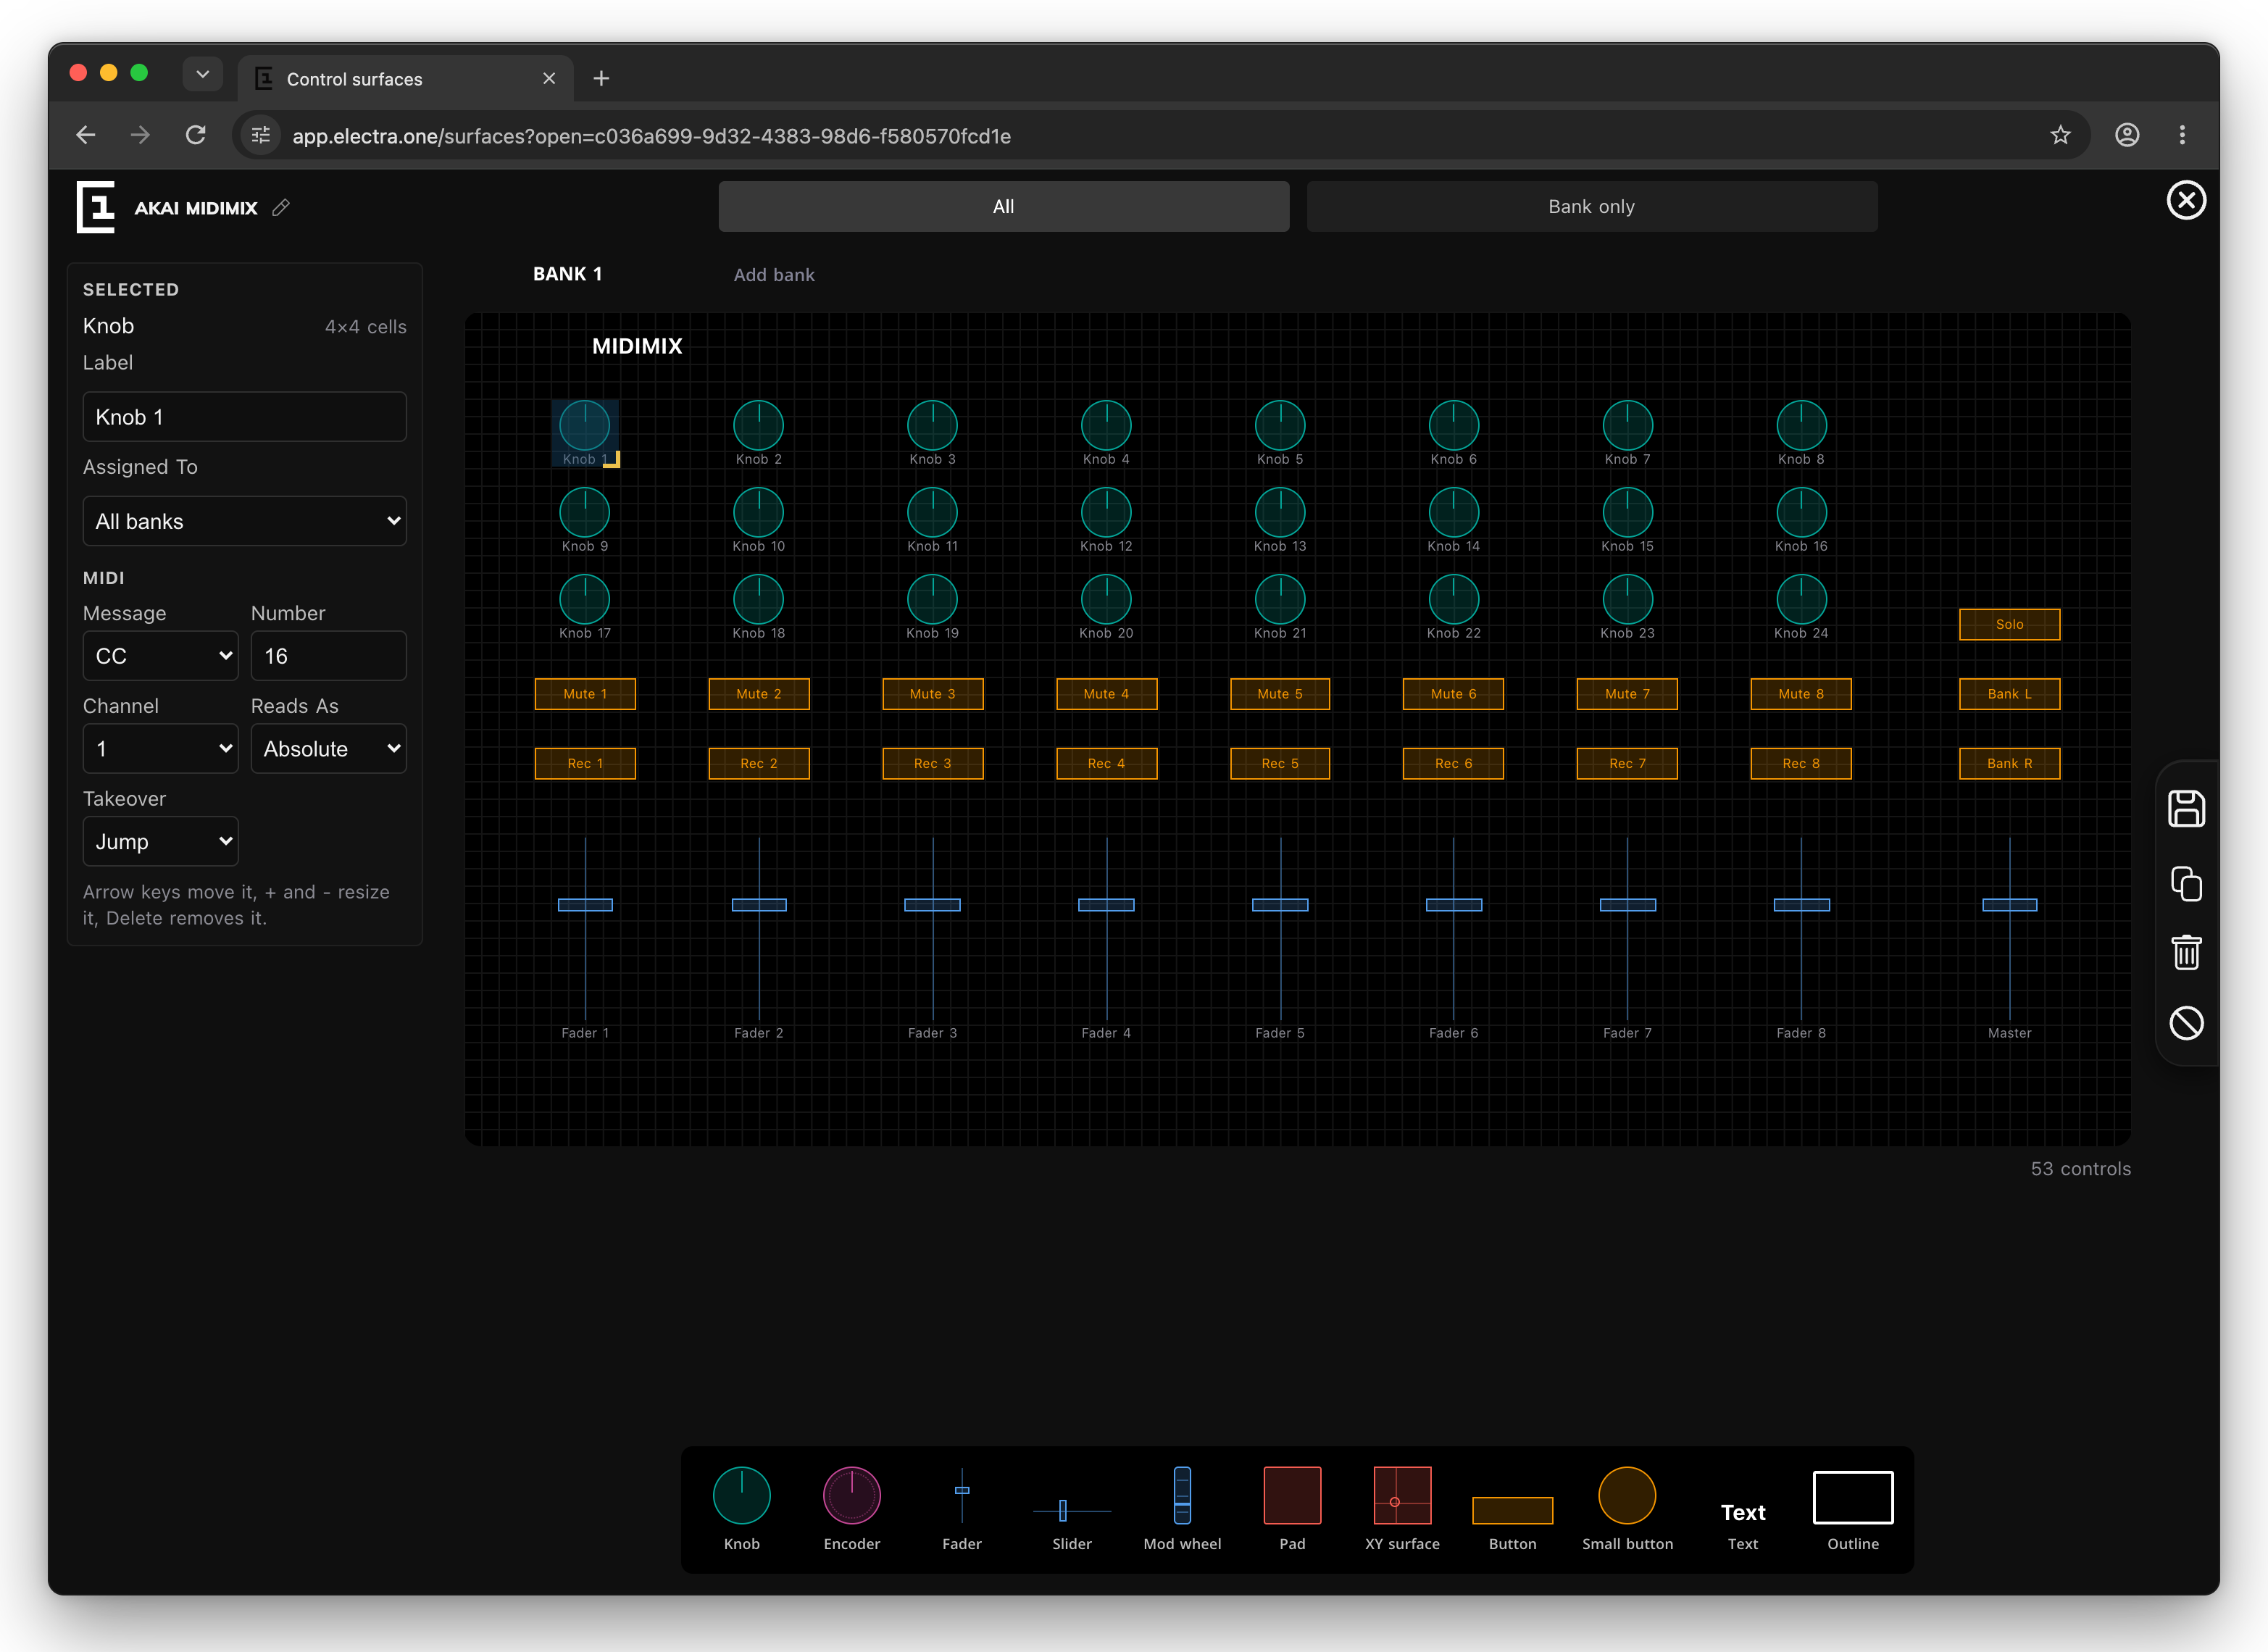This screenshot has width=2268, height=1652.
Task: Click the Label field containing Knob 1
Action: pyautogui.click(x=244, y=417)
